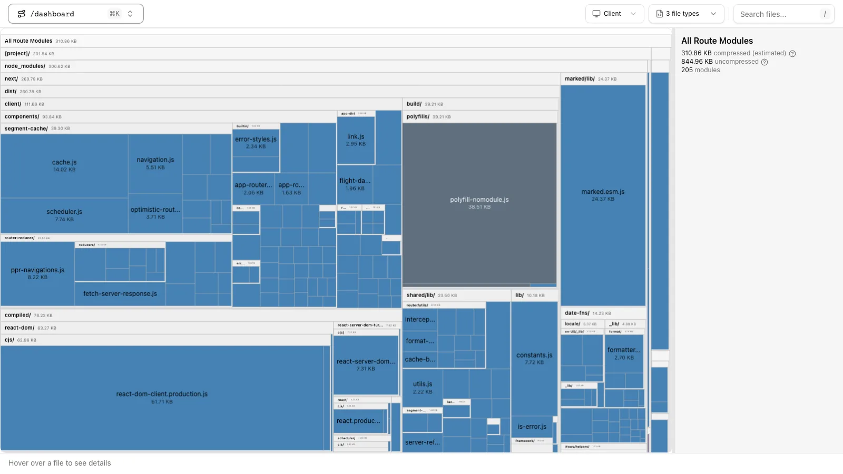
Task: Click the help icon next to uncompressed size
Action: click(x=764, y=62)
